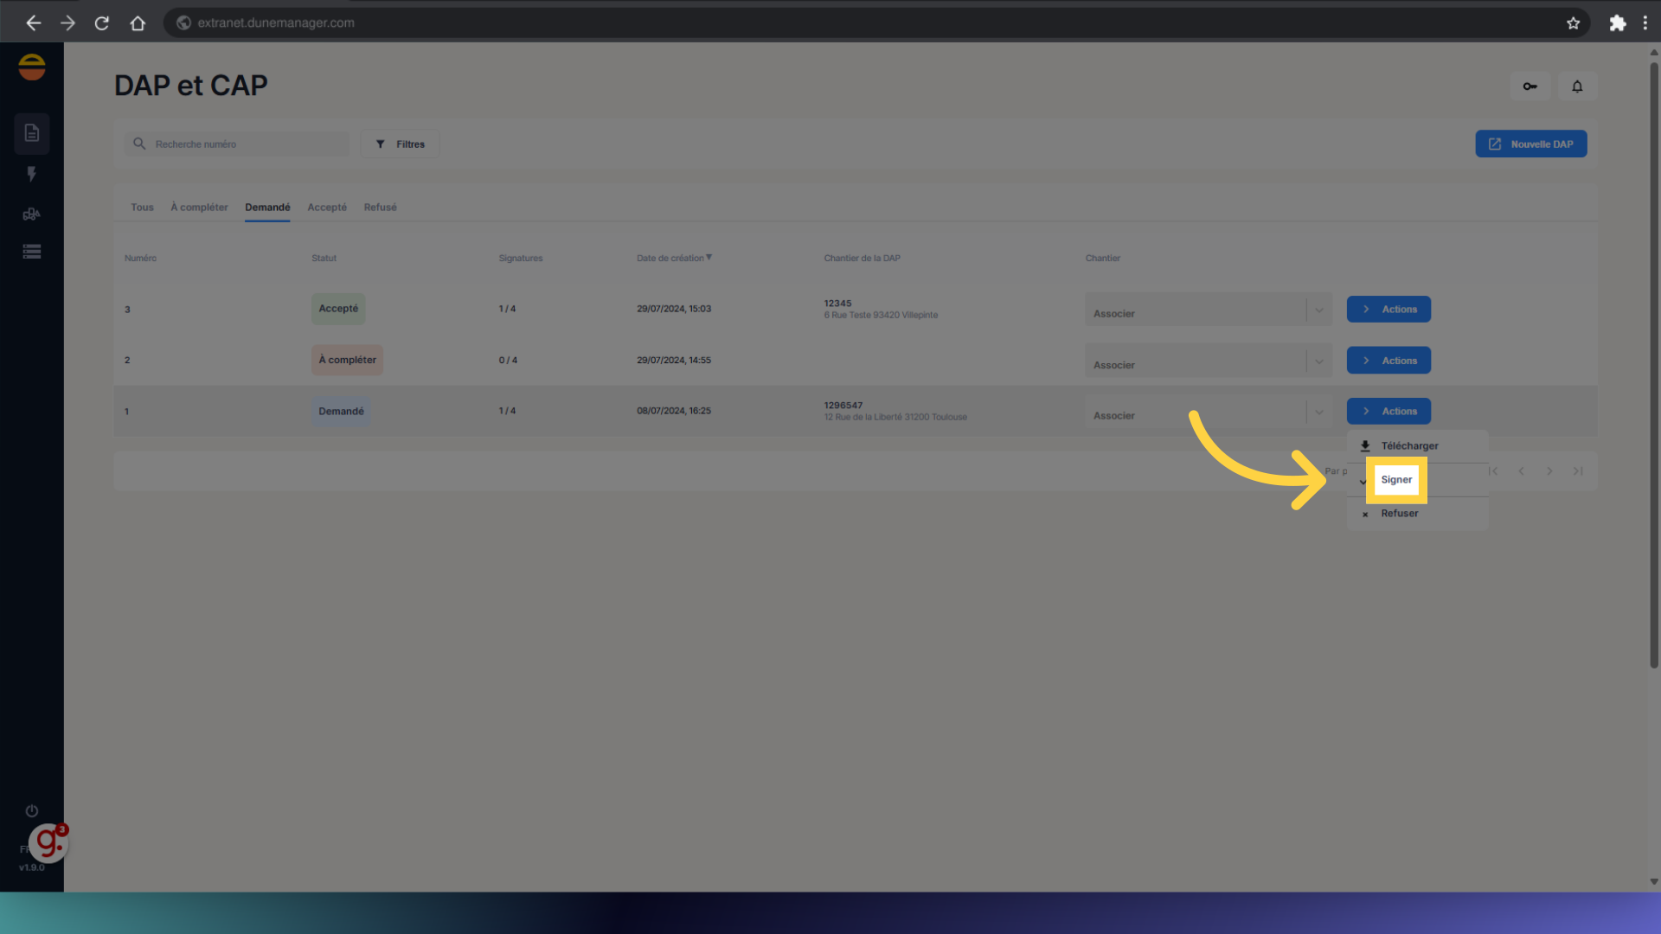Open browser extensions puzzle icon
Screen dimensions: 1661x934
point(1617,23)
